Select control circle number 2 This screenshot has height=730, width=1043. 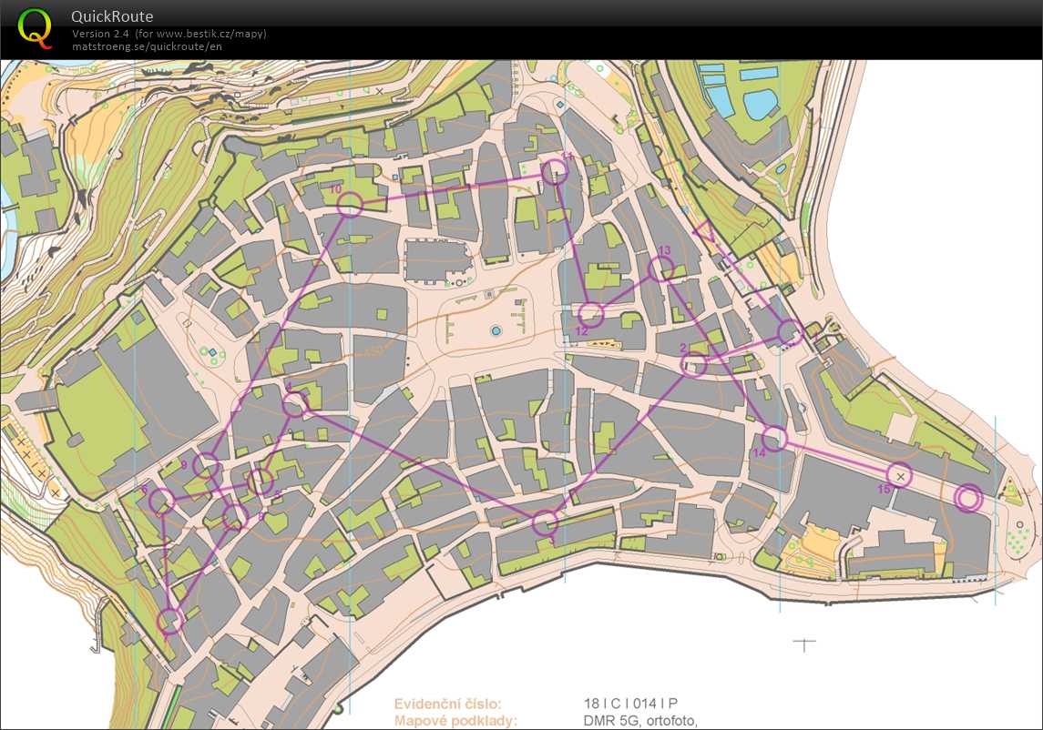[x=694, y=365]
